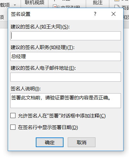Click the 建议的签名人电子邮件地址(E) label
Viewport: 129px width, 161px height.
tap(43, 68)
